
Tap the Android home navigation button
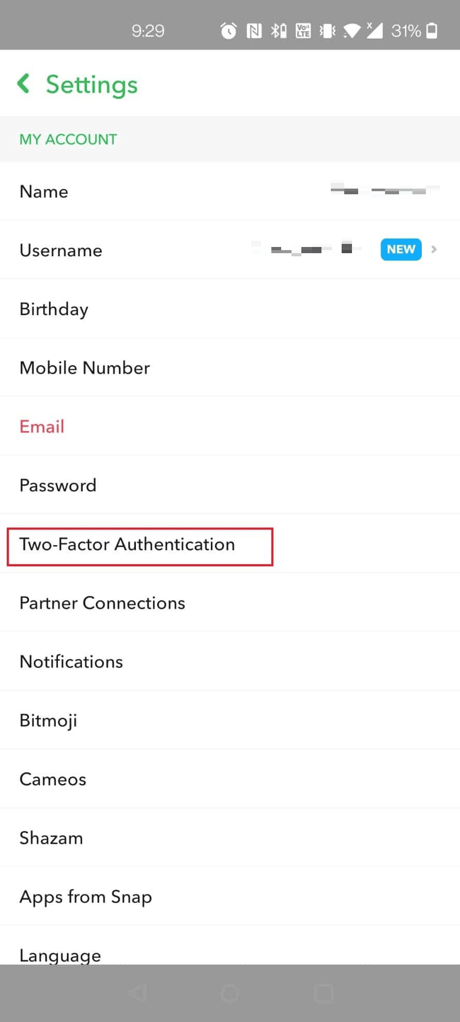tap(230, 993)
